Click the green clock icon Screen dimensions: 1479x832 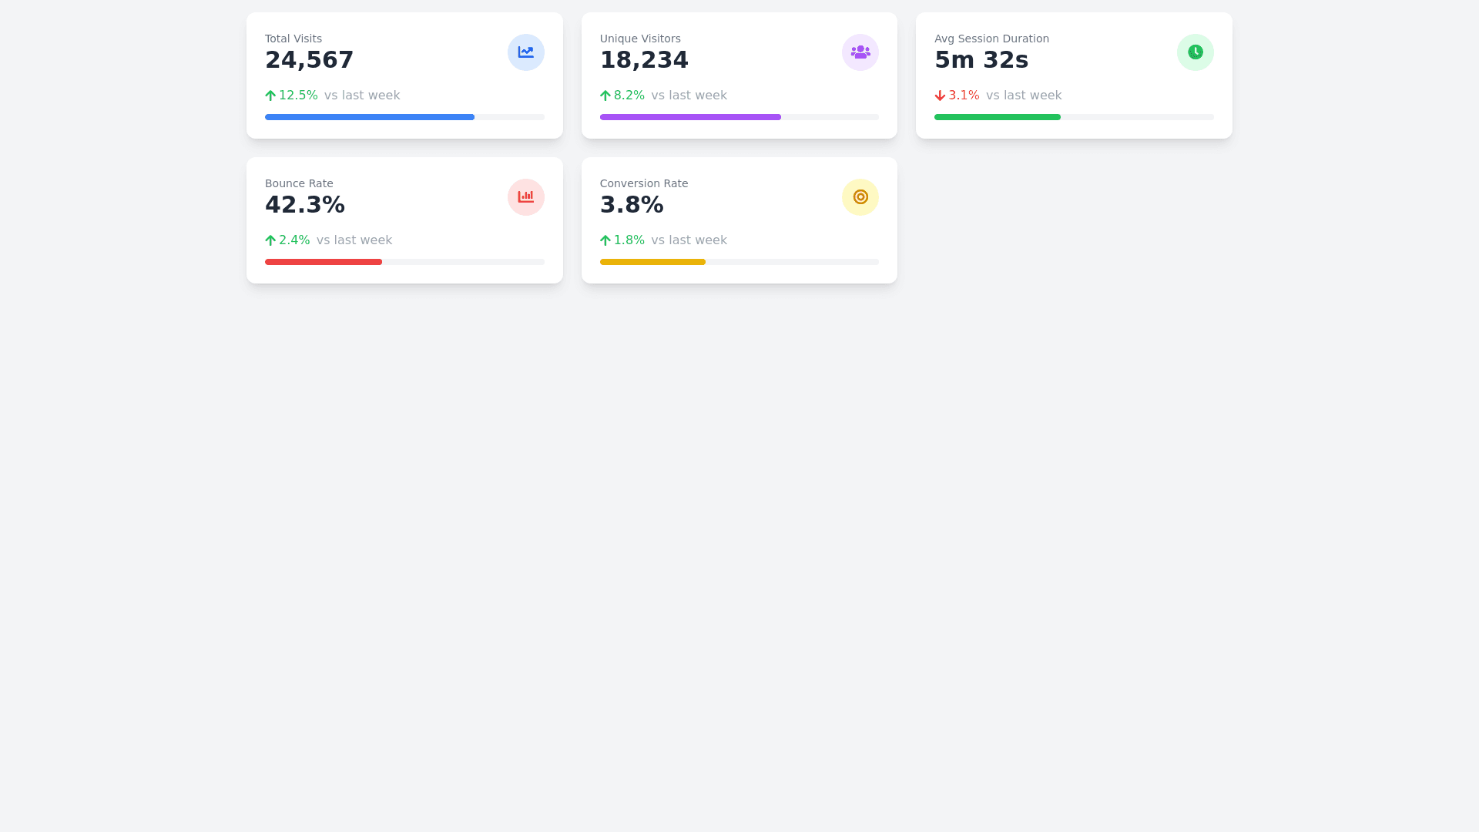[x=1195, y=52]
